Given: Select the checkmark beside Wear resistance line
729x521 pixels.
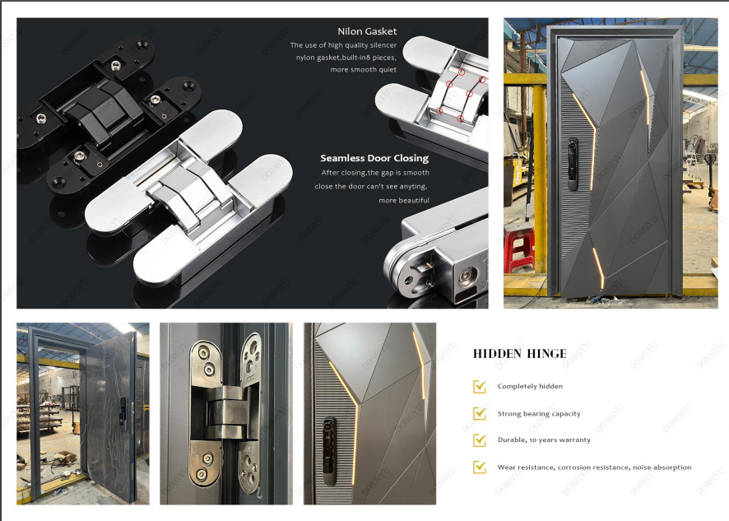Looking at the screenshot, I should (479, 468).
